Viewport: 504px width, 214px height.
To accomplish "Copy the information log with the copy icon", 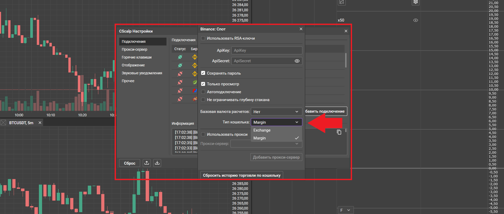I will coord(339,132).
